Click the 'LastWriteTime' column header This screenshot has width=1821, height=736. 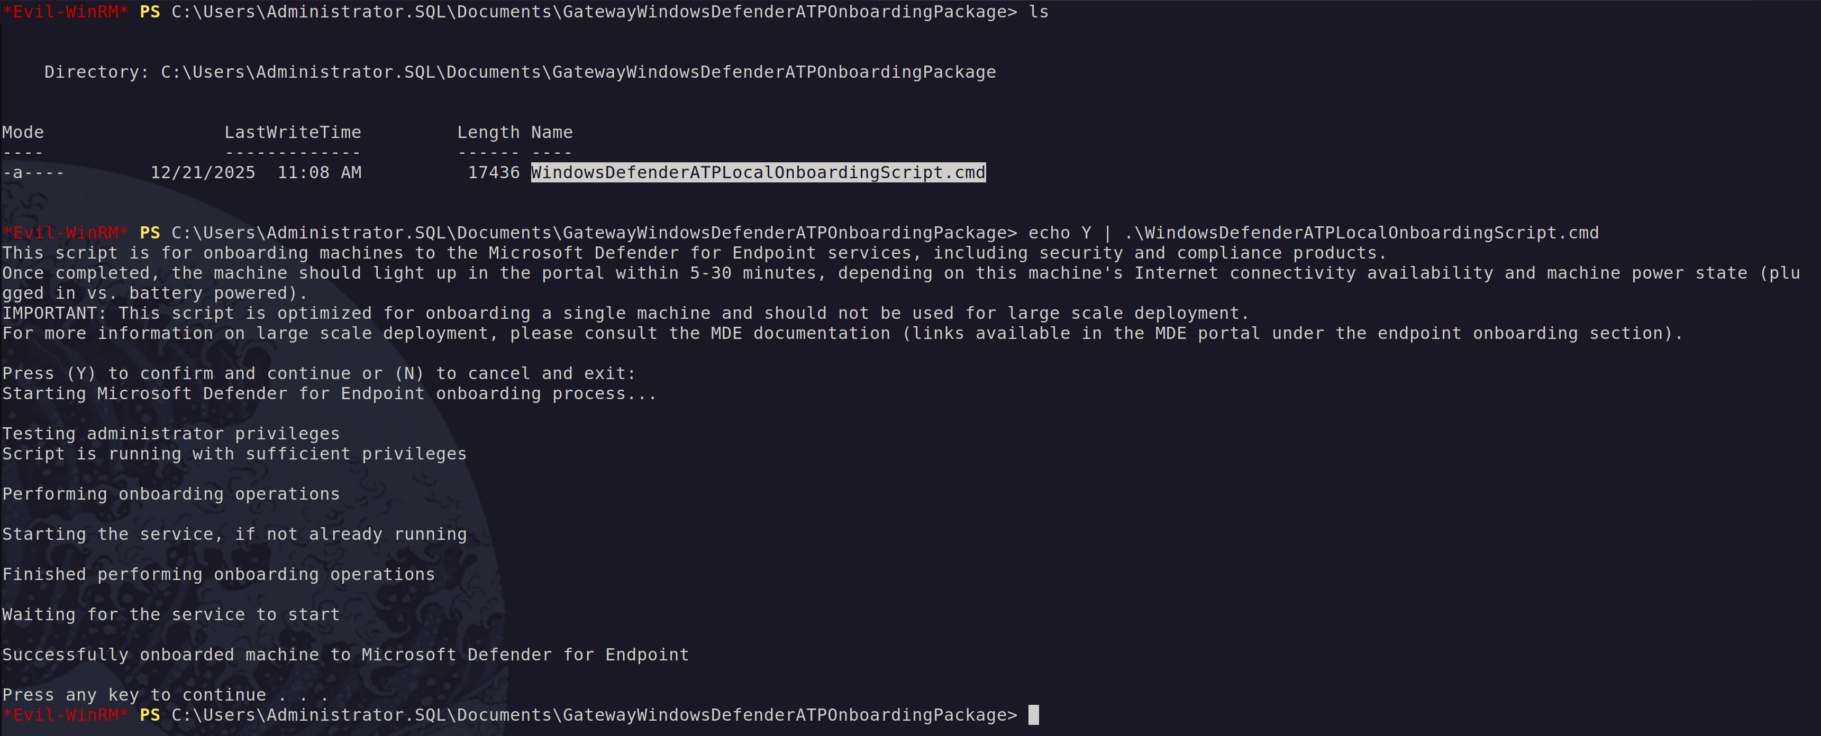(x=293, y=132)
